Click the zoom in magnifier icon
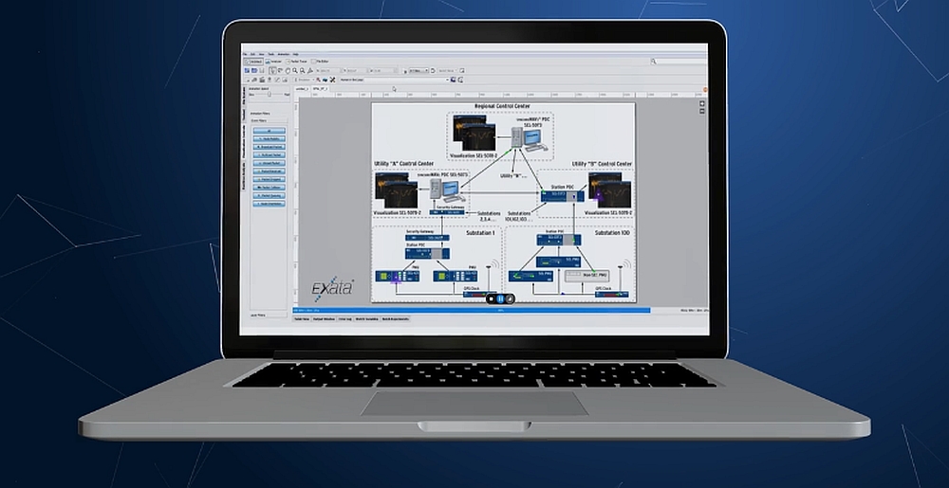 (292, 70)
